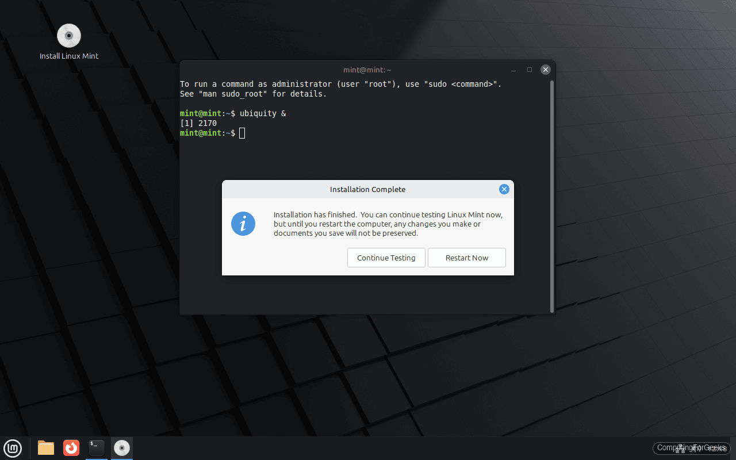The image size is (736, 460).
Task: Click the Restart Now button
Action: tap(466, 258)
